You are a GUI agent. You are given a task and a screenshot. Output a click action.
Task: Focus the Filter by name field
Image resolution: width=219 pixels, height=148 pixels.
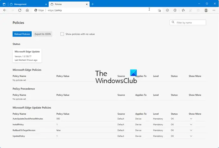click(x=188, y=22)
